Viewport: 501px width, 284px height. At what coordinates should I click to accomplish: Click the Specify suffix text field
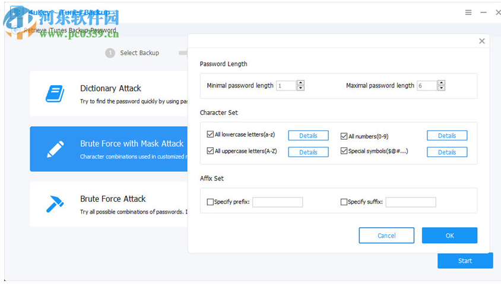click(x=411, y=202)
